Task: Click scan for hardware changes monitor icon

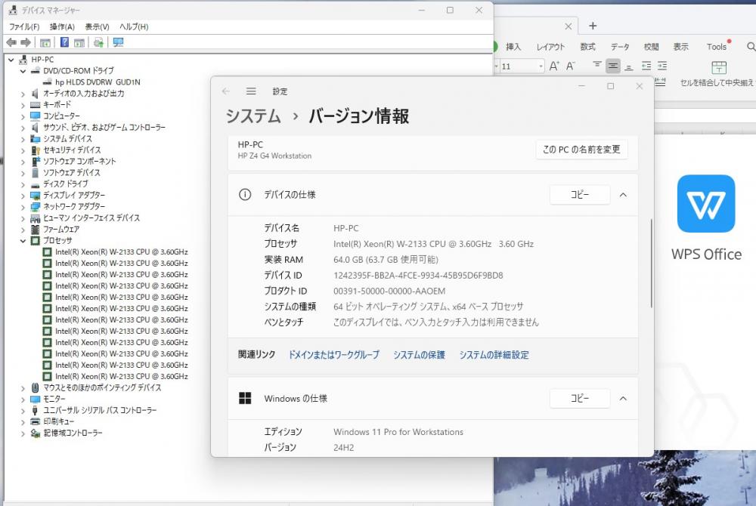Action: (118, 42)
